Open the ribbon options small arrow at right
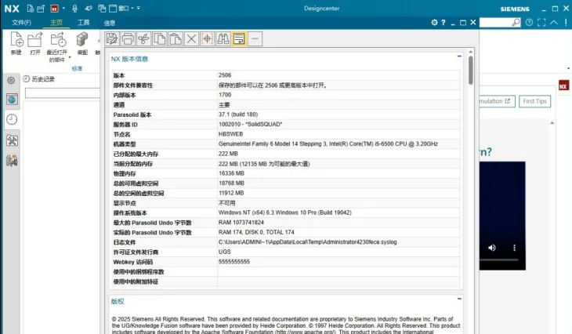 [x=568, y=68]
